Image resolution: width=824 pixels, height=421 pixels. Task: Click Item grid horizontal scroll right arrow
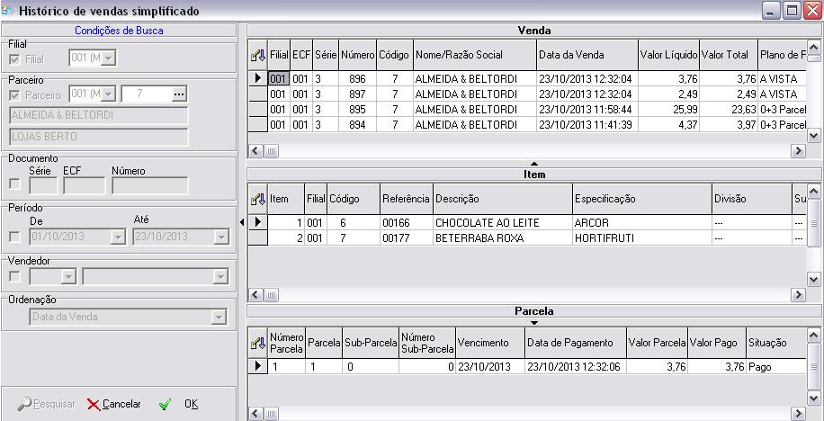point(798,295)
